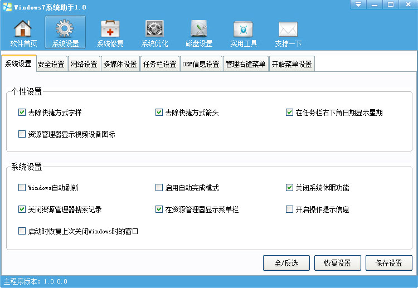Image resolution: width=418 pixels, height=288 pixels.
Task: Open the 管理右键菜单 tab
Action: 246,64
